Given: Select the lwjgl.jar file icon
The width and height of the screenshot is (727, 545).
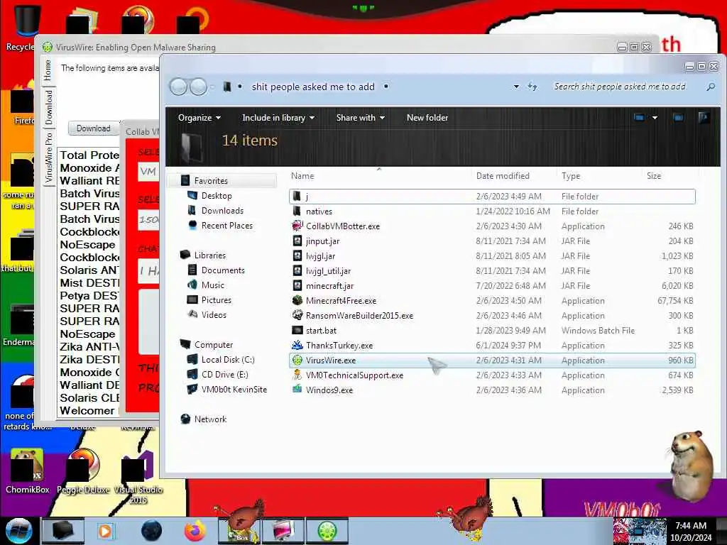Looking at the screenshot, I should 297,255.
